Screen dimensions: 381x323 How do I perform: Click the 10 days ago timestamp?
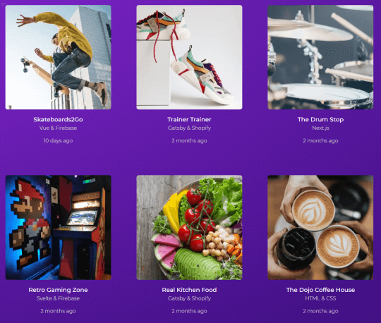click(58, 140)
